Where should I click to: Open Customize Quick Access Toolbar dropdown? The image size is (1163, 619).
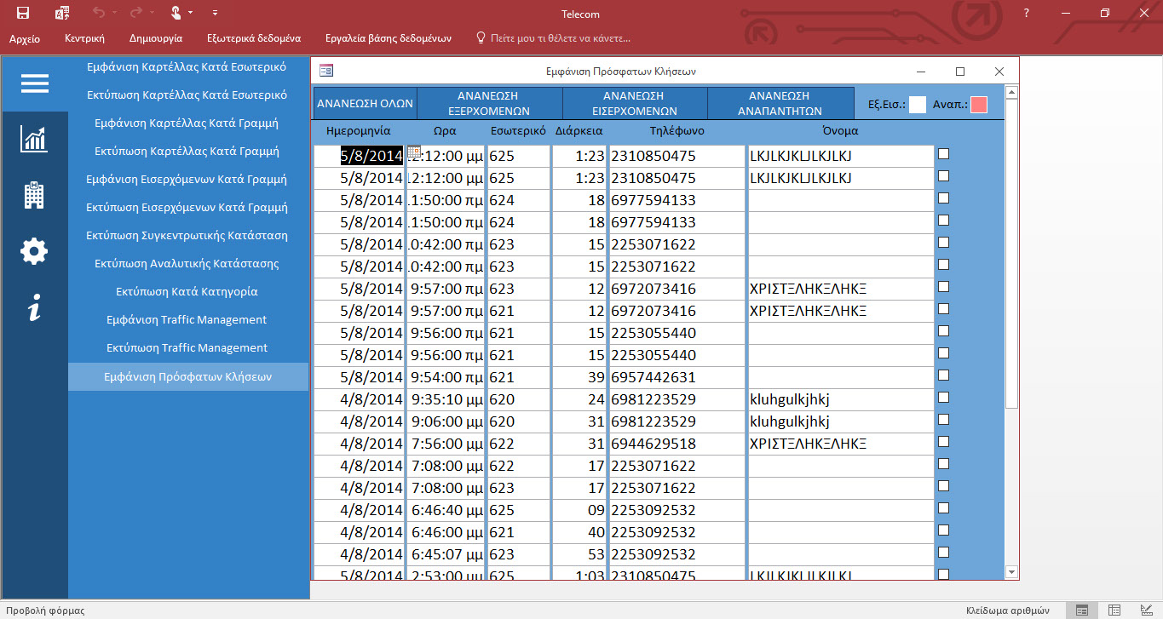pos(215,13)
